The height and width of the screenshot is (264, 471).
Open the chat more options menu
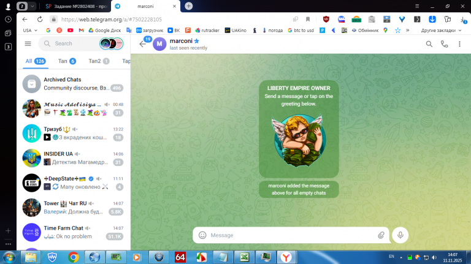[x=459, y=44]
